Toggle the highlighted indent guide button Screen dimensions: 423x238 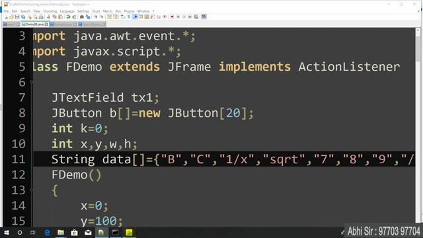(x=135, y=17)
